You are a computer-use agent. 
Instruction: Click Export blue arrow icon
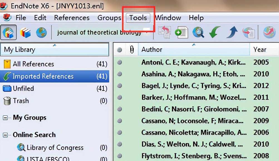(232, 32)
